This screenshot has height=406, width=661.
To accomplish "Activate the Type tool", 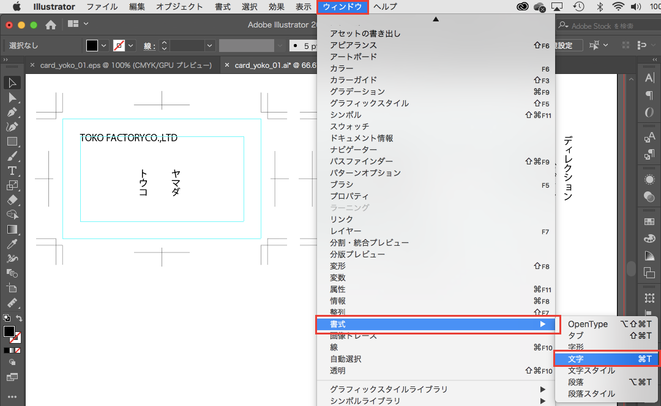I will [x=12, y=170].
